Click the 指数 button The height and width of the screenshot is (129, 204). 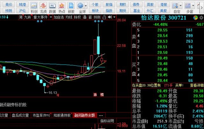pyautogui.click(x=109, y=11)
